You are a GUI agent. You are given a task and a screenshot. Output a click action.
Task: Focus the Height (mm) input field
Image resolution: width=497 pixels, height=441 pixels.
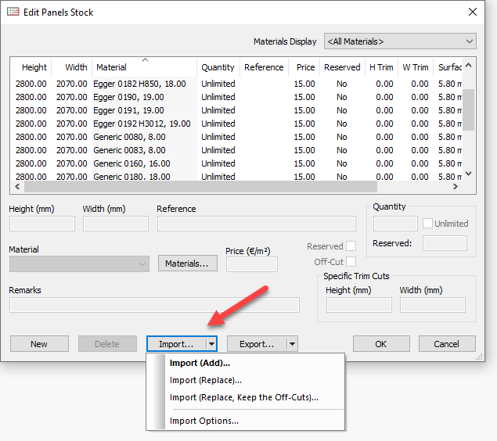coord(42,224)
